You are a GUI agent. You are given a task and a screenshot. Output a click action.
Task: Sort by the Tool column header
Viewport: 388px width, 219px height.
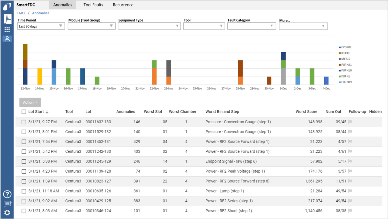[69, 112]
